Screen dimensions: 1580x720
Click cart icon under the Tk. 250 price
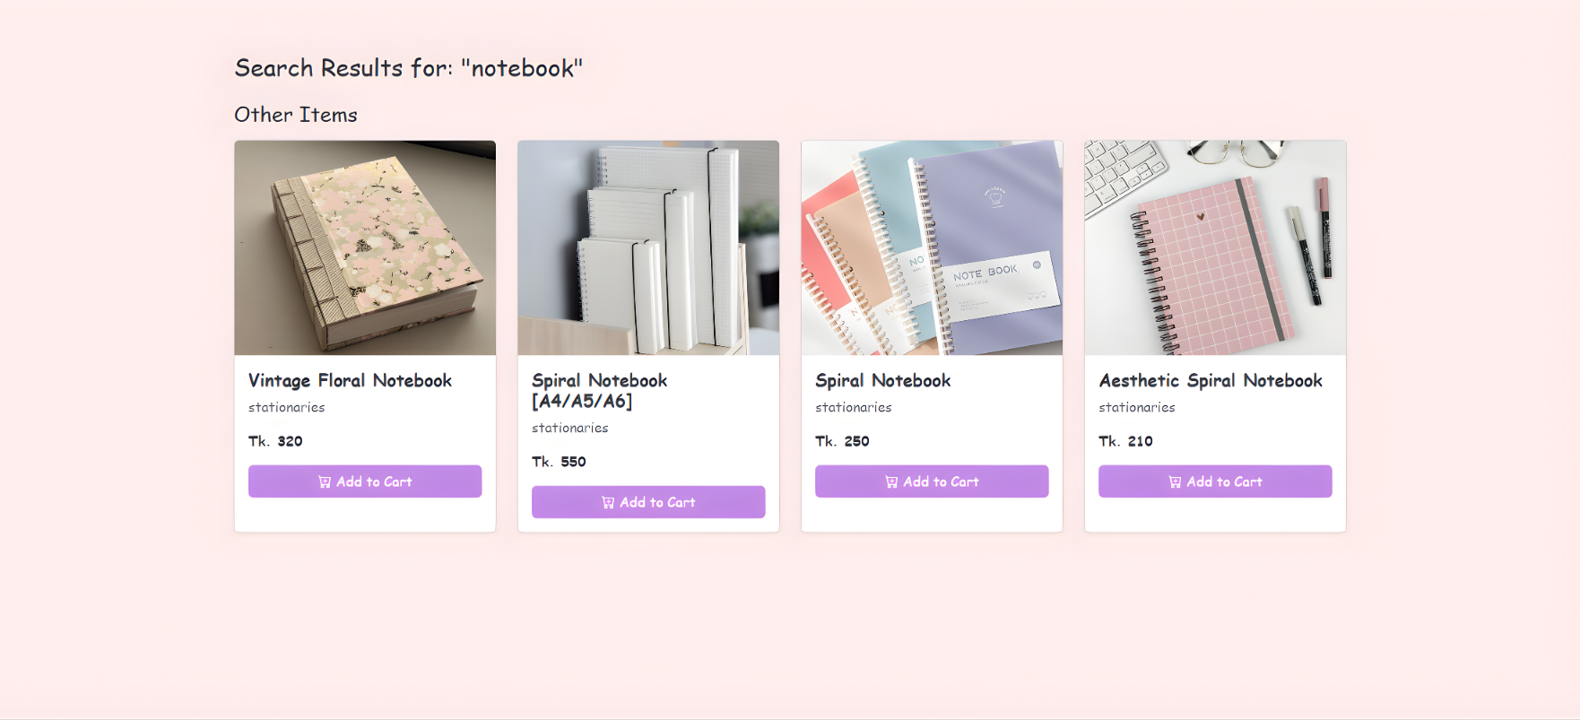[891, 482]
